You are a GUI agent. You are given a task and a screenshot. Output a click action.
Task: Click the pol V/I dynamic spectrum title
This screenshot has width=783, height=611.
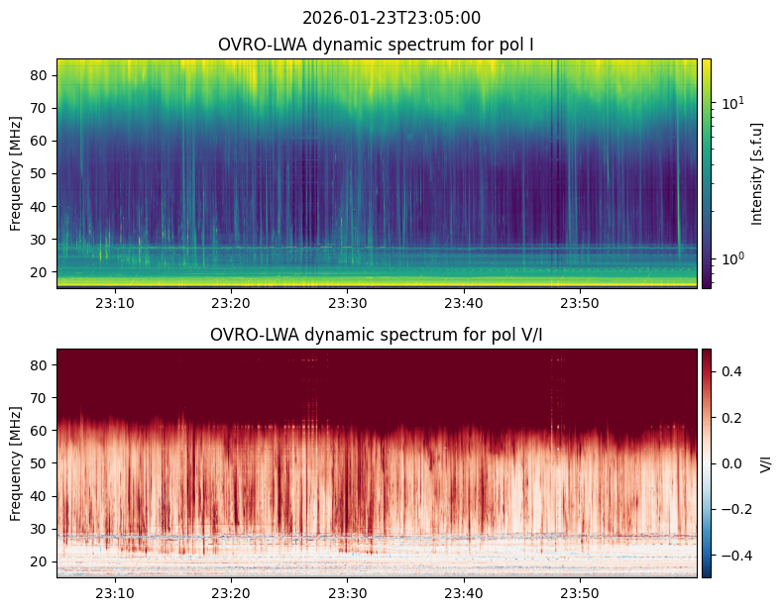377,335
